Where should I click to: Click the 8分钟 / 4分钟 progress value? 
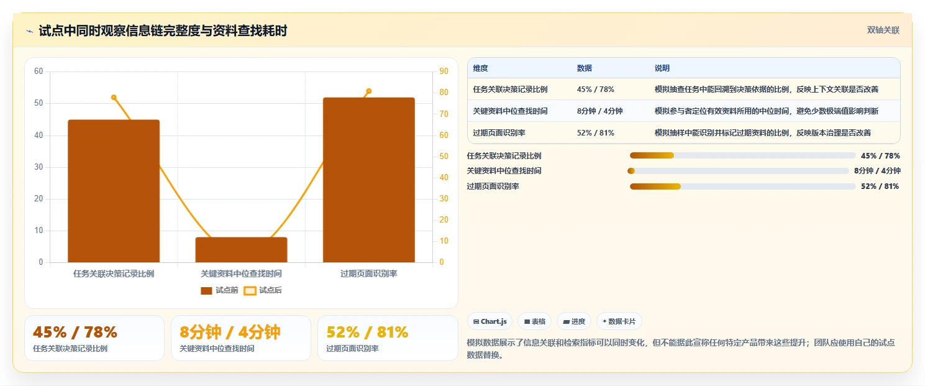(x=877, y=171)
